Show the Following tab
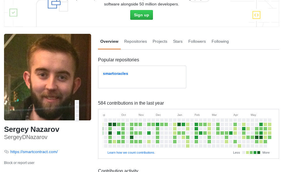This screenshot has width=282, height=172. tap(220, 42)
